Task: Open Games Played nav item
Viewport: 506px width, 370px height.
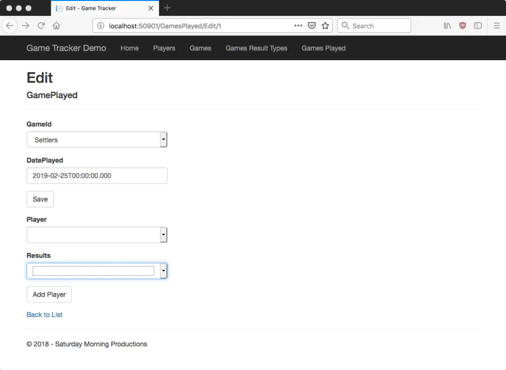Action: coord(324,48)
